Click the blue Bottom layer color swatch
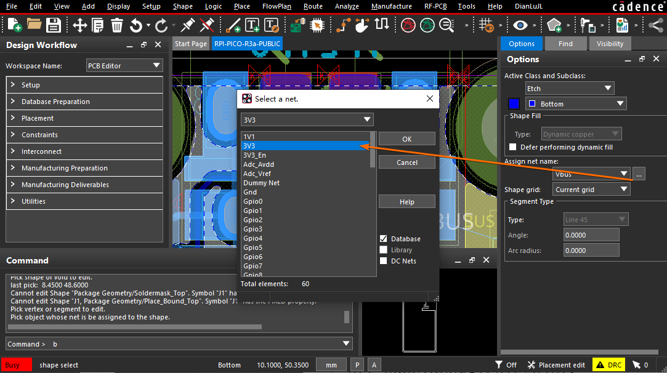Screen dimensions: 667x373 512,104
